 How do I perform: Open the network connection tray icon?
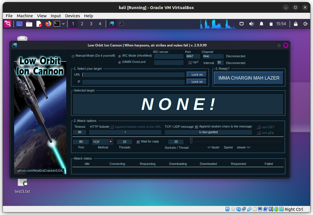[241, 24]
